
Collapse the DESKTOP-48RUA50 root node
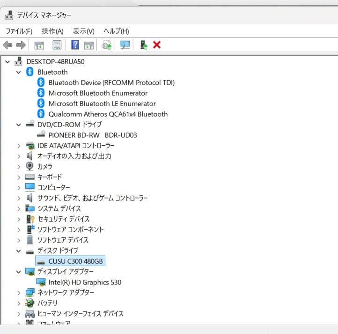click(x=7, y=62)
